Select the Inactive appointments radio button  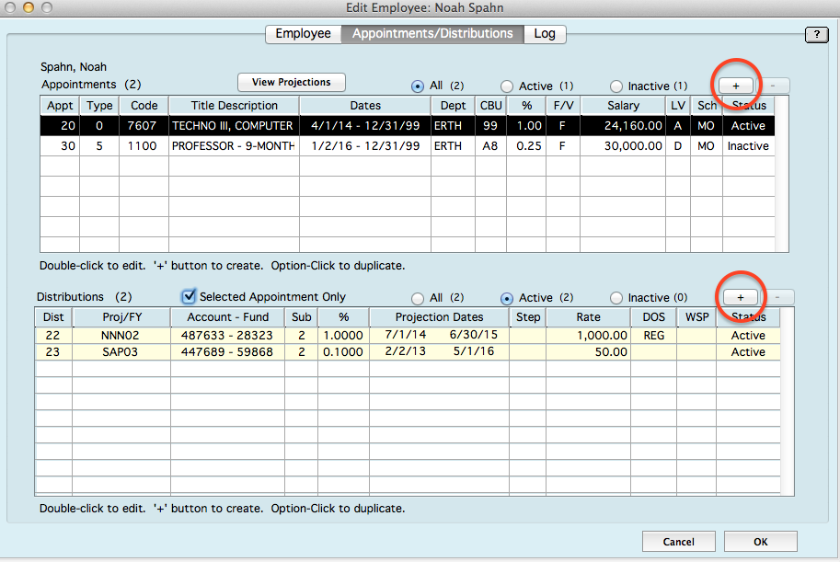point(616,86)
